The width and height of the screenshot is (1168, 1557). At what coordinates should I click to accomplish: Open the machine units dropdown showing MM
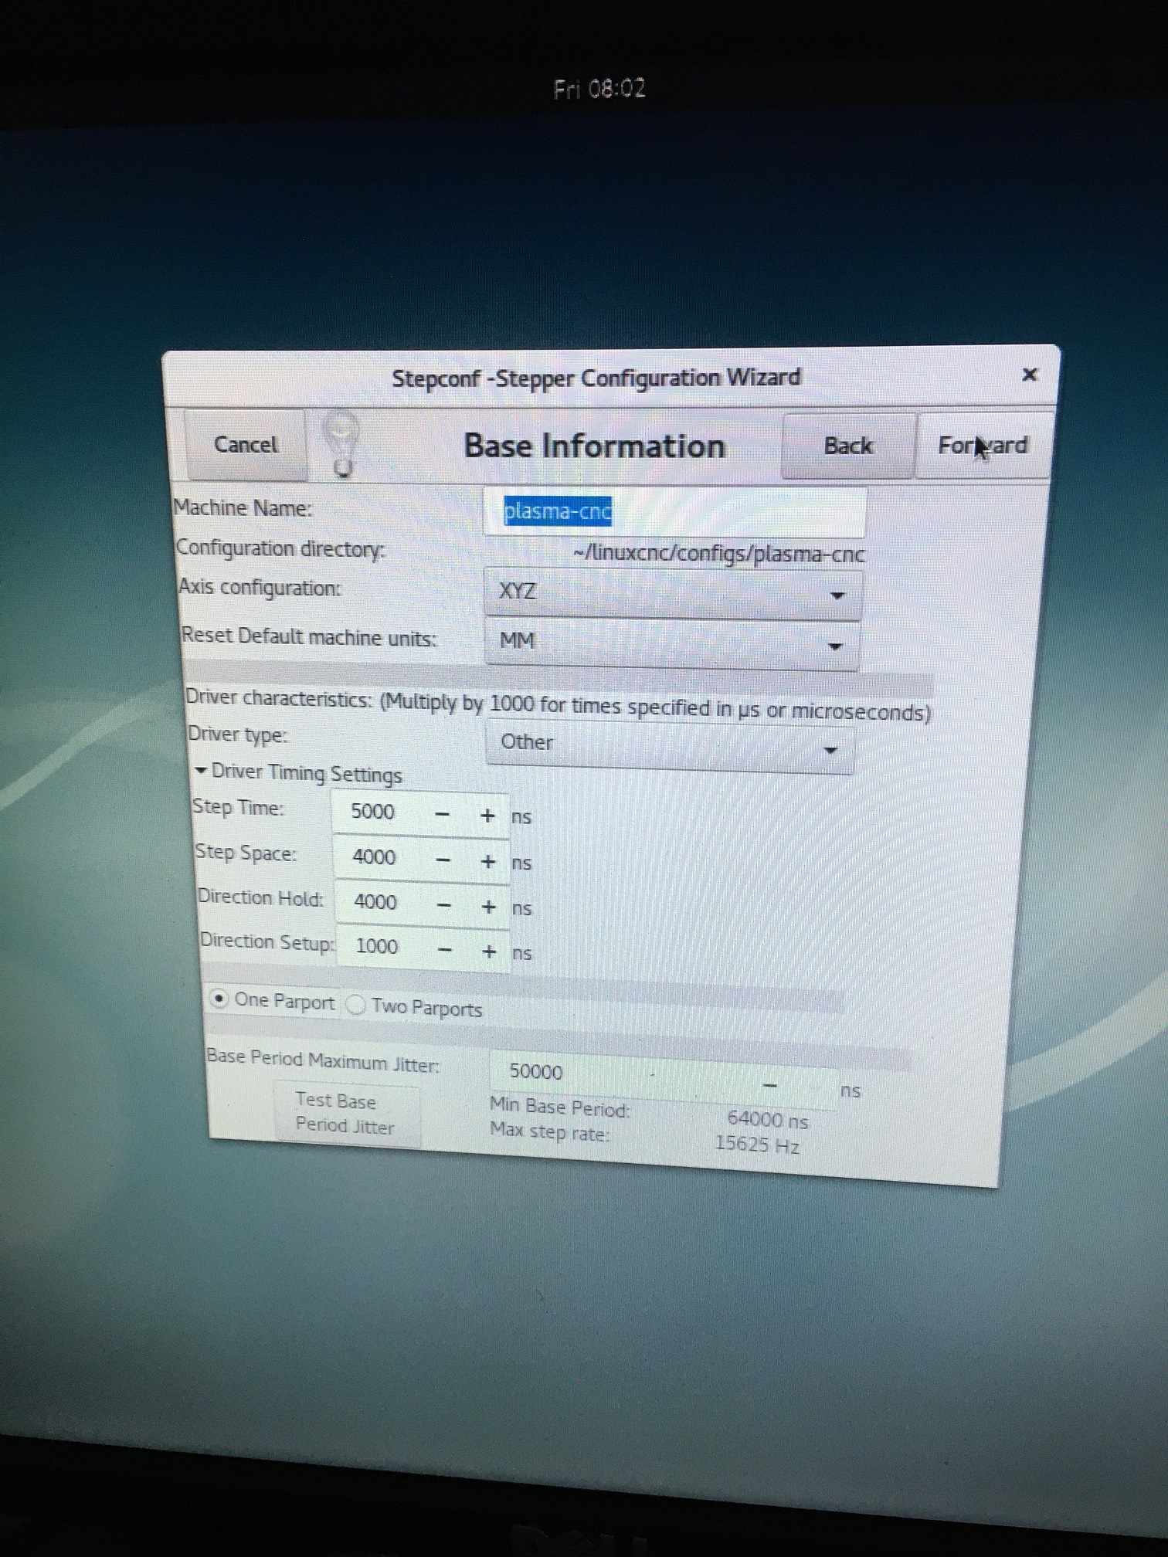(671, 643)
